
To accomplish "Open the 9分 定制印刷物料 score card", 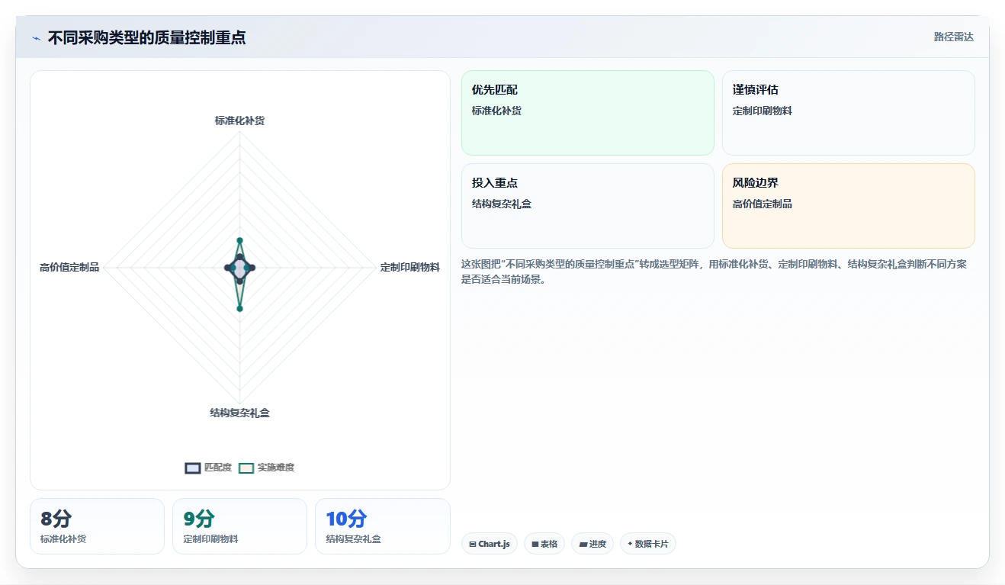I will tap(239, 526).
